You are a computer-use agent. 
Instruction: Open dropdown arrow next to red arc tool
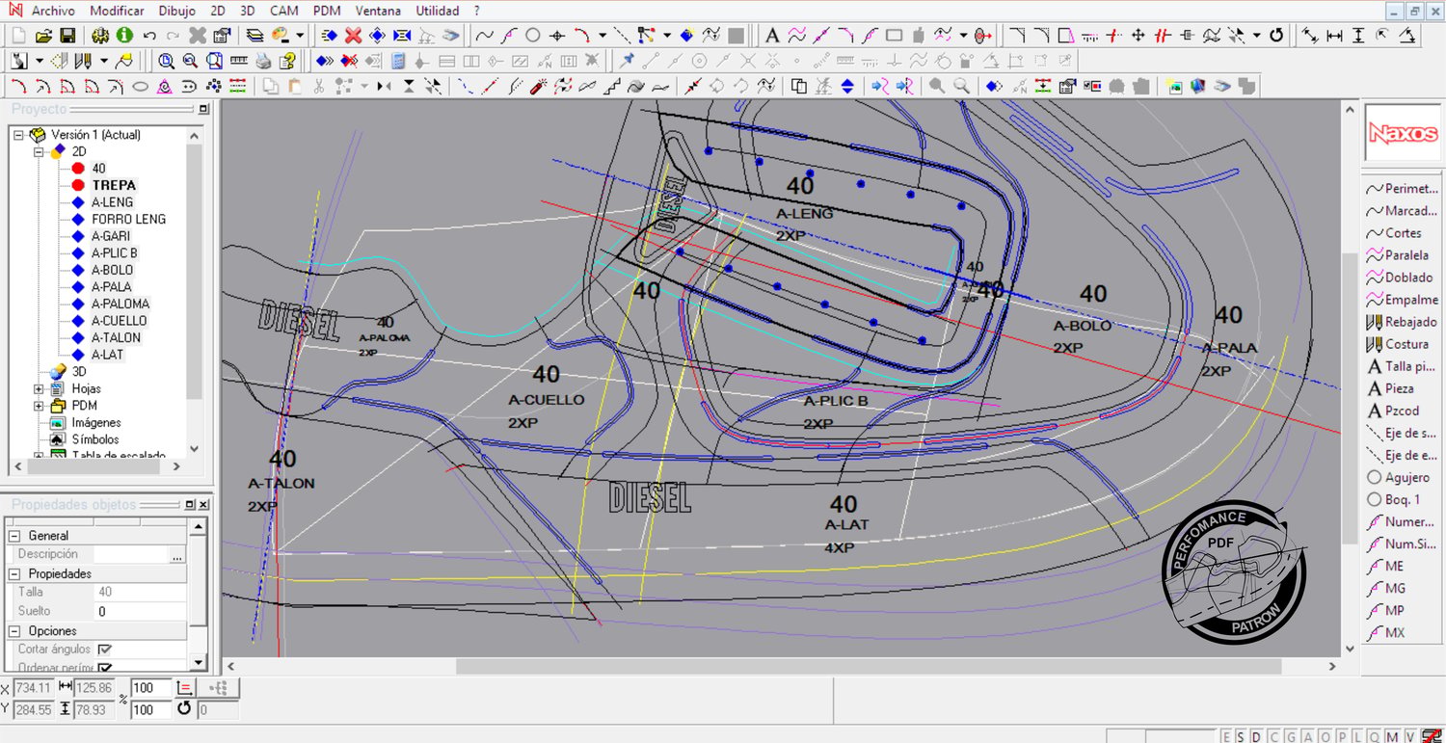(x=602, y=36)
